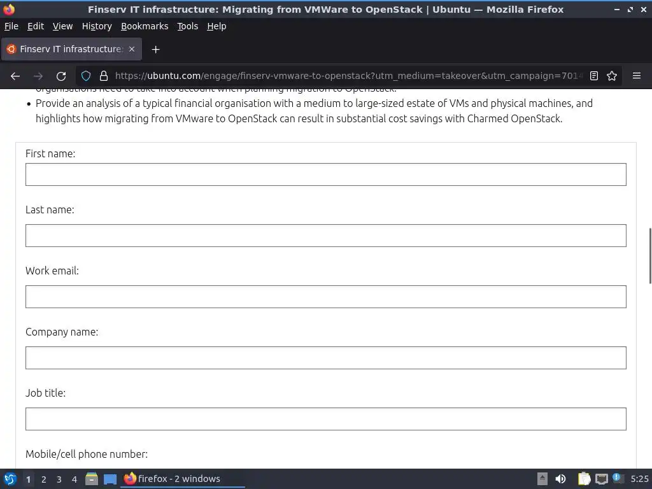Click the page vertical scrollbar thumb
652x489 pixels.
click(650, 256)
